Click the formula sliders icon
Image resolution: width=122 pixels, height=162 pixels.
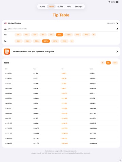[5, 29]
